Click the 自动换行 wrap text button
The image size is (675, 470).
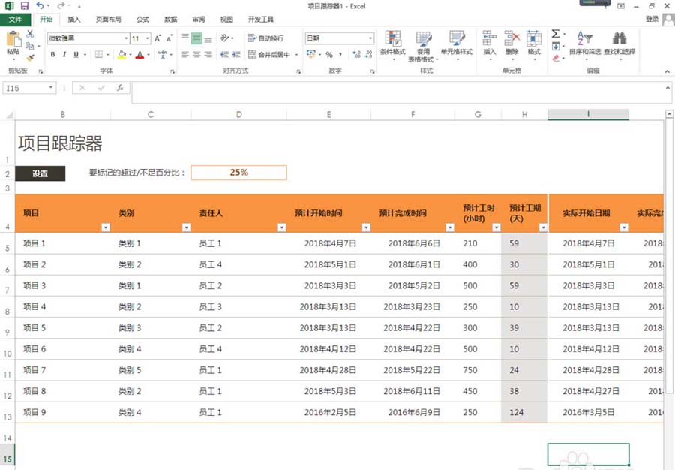point(266,38)
